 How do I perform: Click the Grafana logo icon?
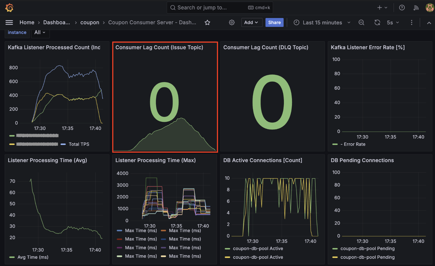9,7
